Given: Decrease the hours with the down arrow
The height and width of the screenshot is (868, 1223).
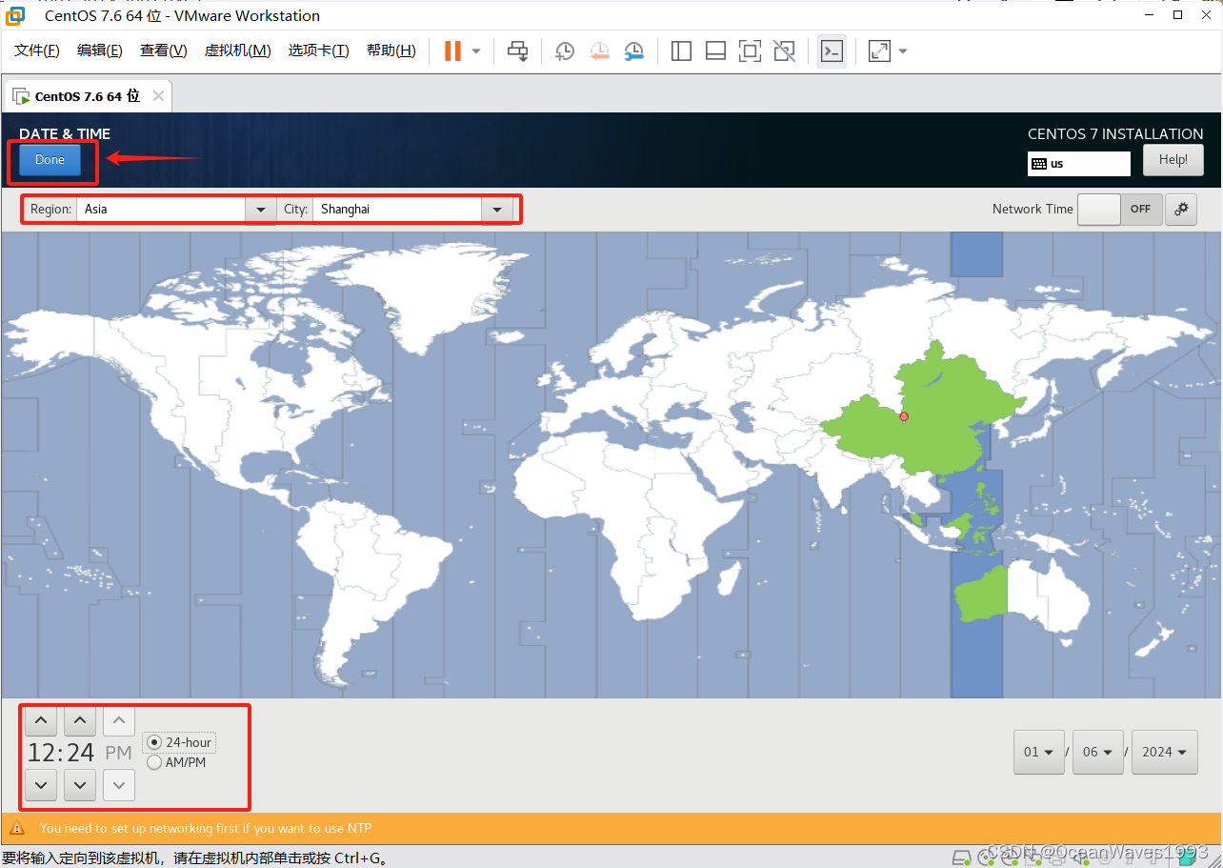Looking at the screenshot, I should tap(40, 785).
